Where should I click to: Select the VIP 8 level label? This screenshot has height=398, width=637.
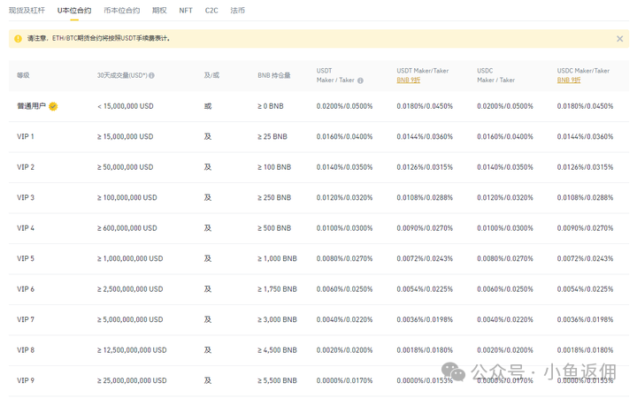pos(26,349)
